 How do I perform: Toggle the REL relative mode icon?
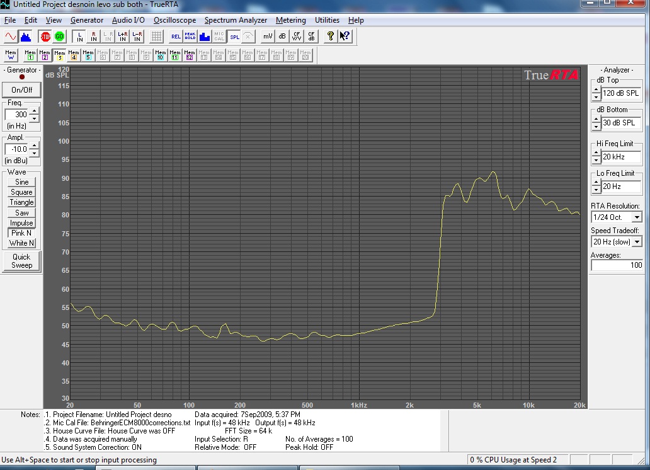[x=176, y=37]
